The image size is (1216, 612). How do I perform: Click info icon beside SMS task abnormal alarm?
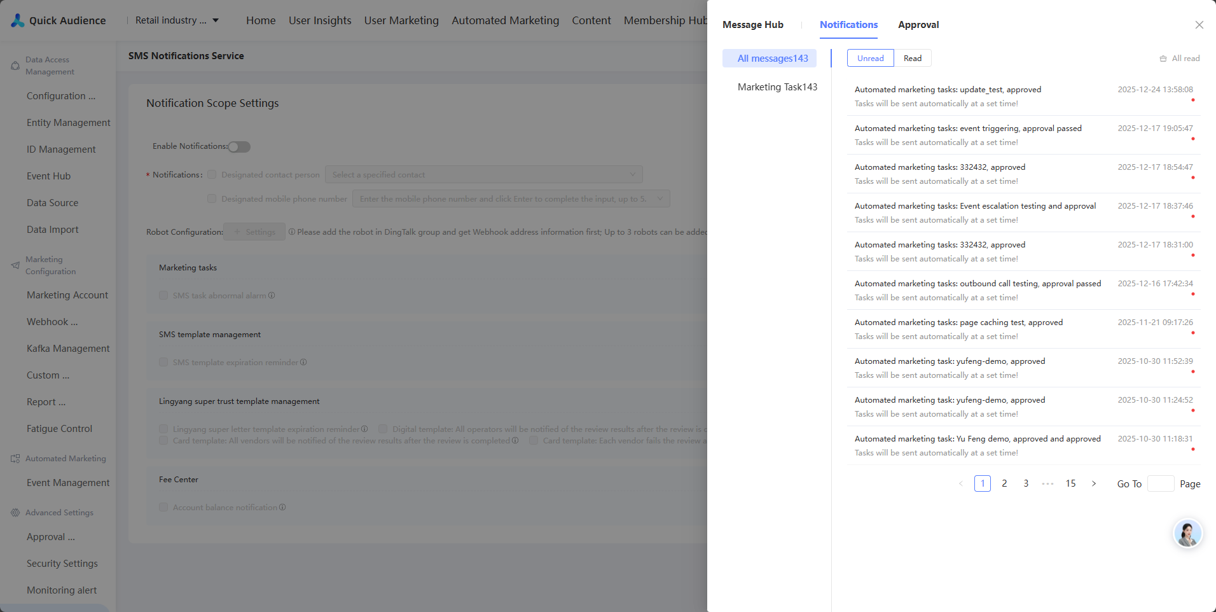click(272, 295)
